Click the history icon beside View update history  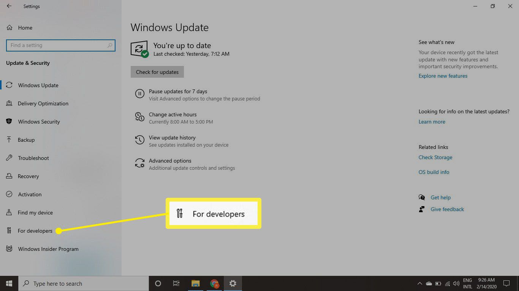coord(139,140)
